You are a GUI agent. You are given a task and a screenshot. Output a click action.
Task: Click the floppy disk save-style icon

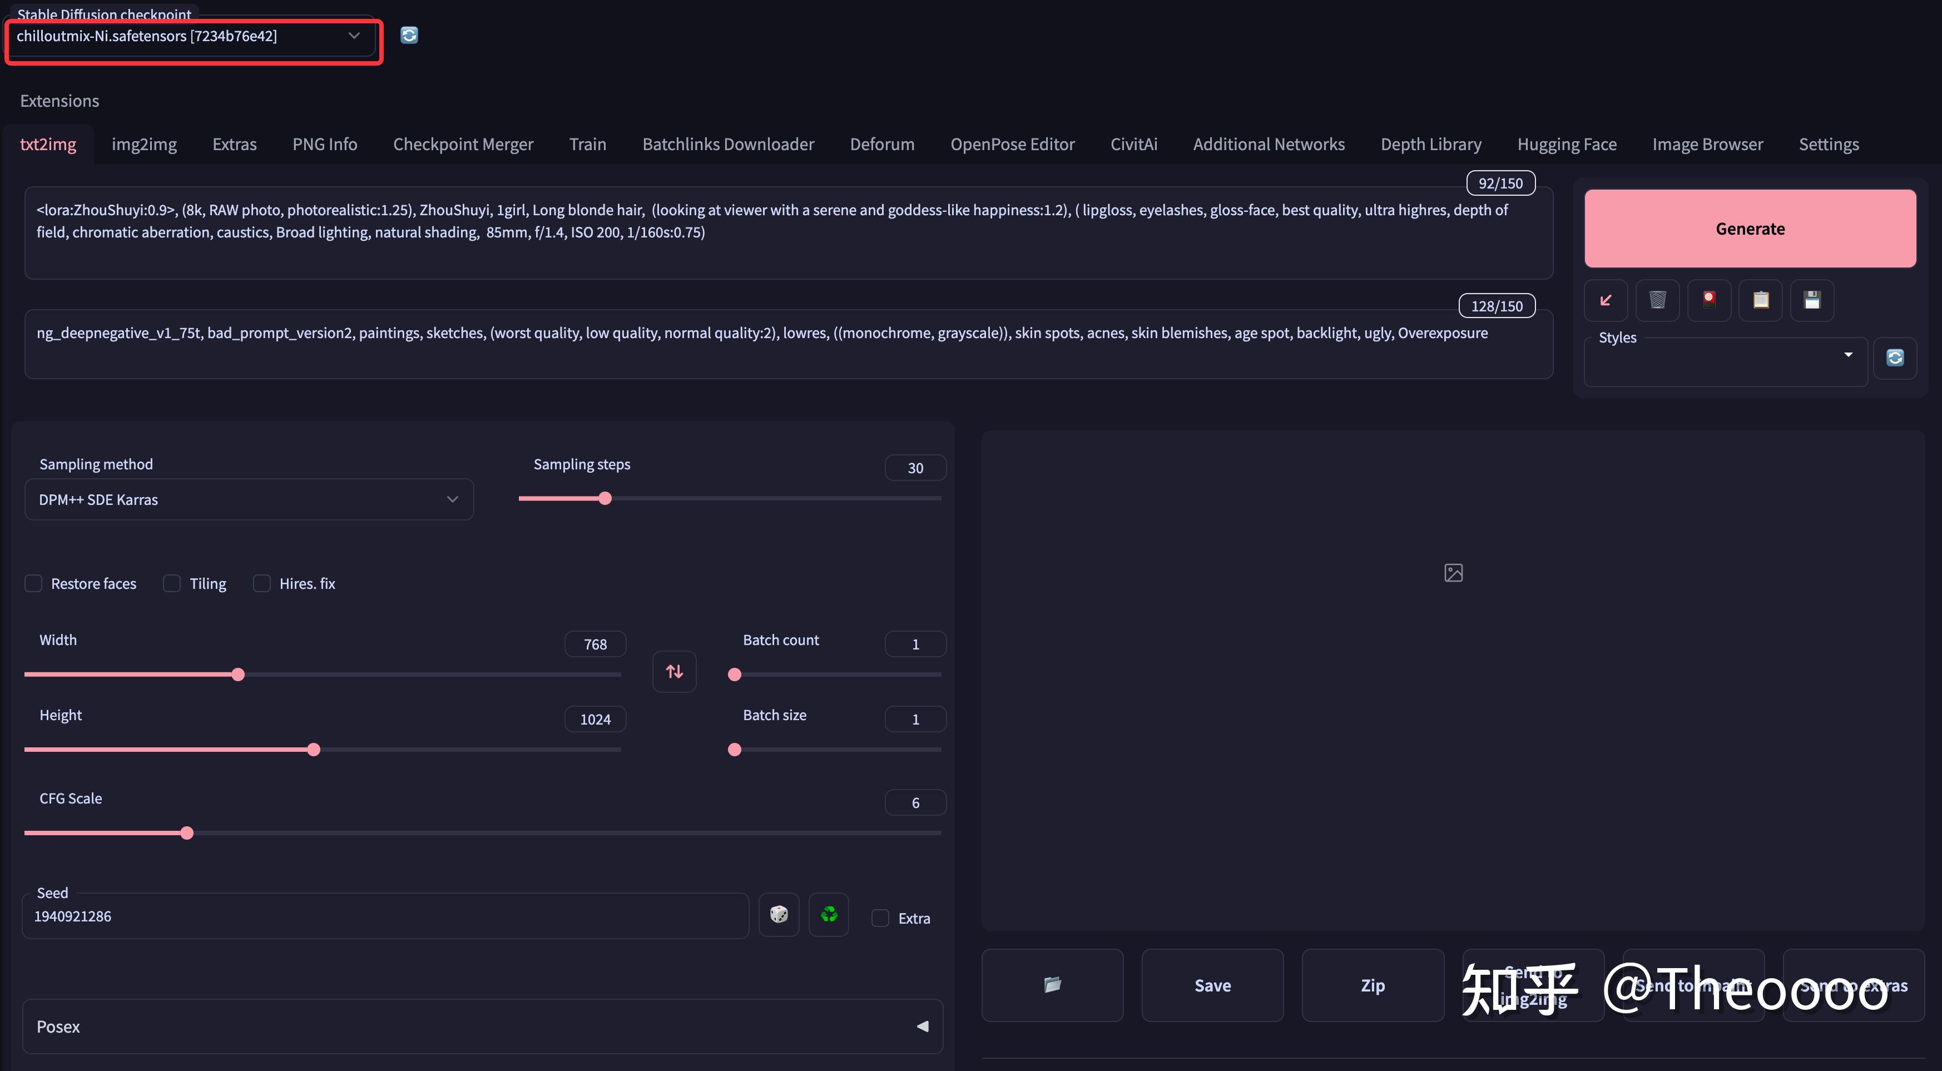click(1811, 300)
